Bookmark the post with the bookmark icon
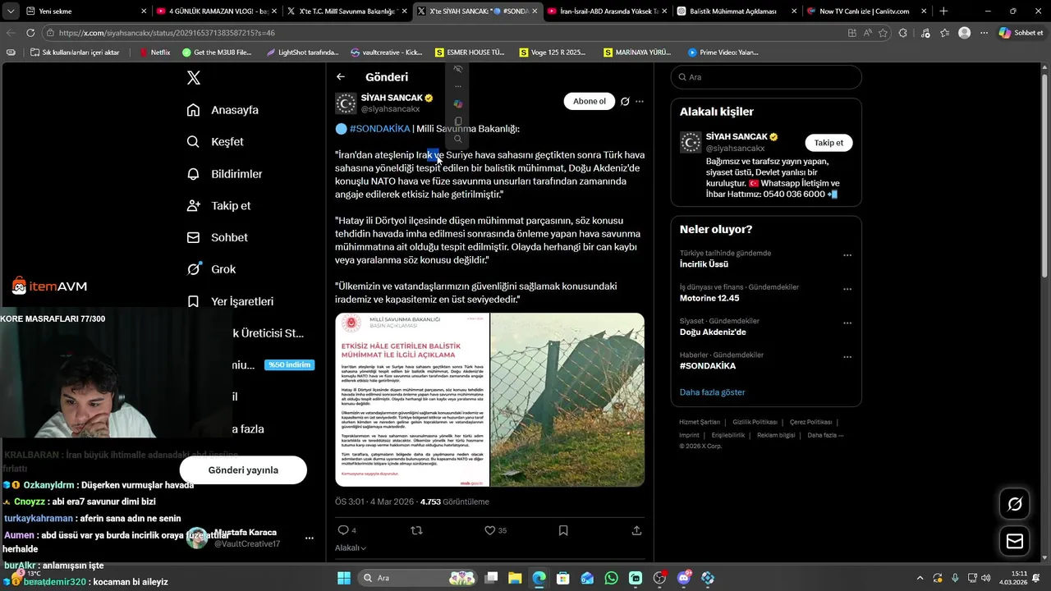Image resolution: width=1051 pixels, height=591 pixels. pos(563,530)
